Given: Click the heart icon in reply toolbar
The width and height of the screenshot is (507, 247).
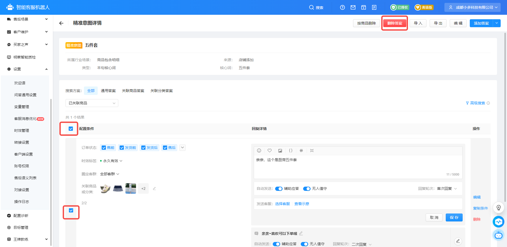Looking at the screenshot, I should [x=270, y=151].
